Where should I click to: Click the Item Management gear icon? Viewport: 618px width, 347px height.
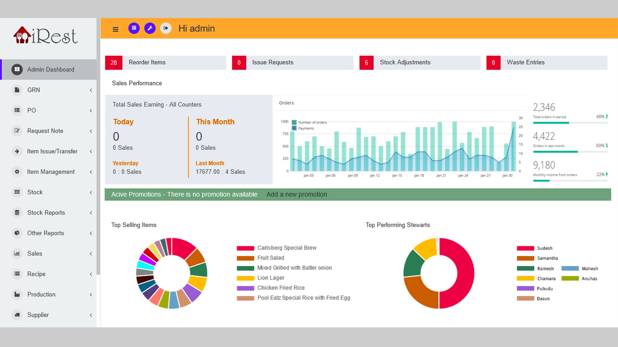tap(17, 172)
